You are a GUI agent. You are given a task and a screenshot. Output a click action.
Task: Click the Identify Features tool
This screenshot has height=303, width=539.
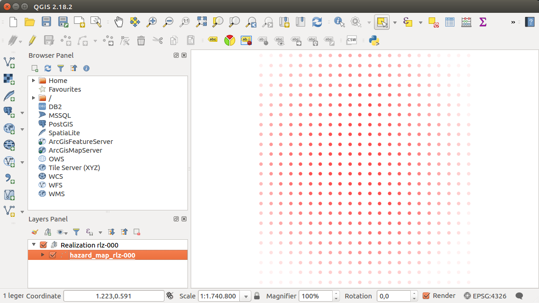tap(339, 22)
